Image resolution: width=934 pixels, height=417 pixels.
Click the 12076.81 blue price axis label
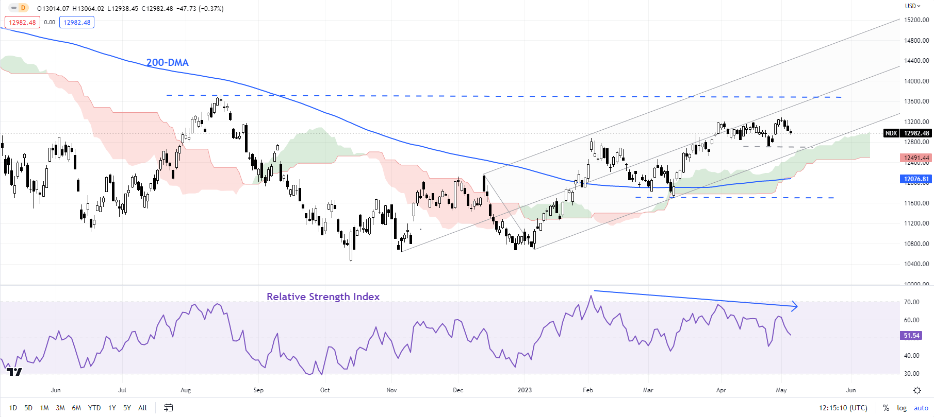tap(916, 179)
